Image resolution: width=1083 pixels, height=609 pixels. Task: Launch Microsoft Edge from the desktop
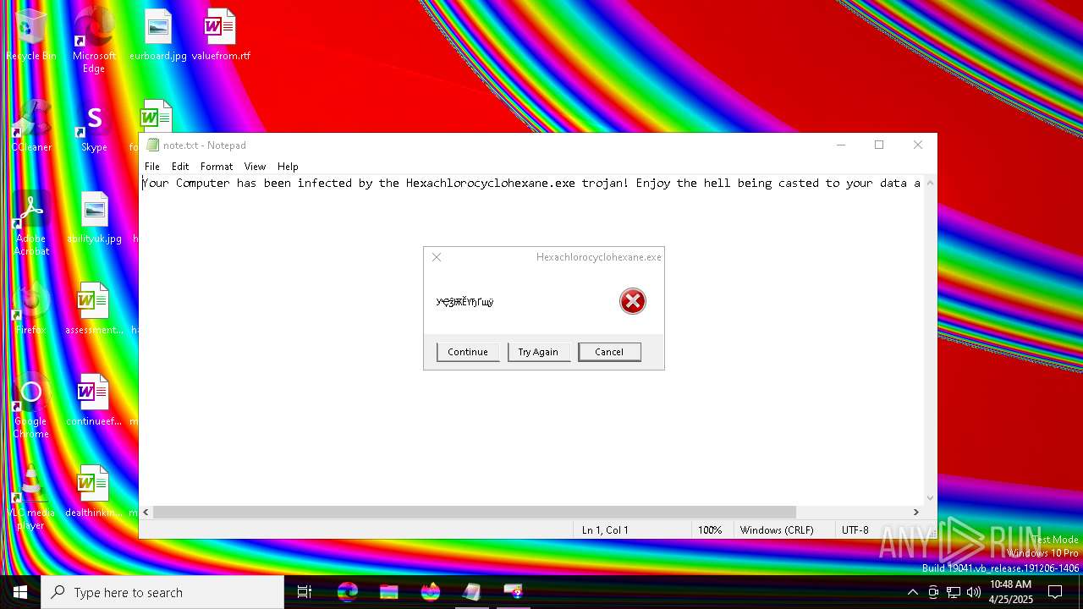[94, 41]
